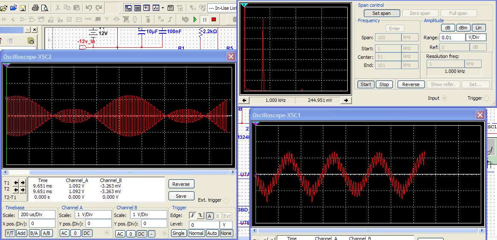497x240 pixels.
Task: Select falling edge trigger
Action: pyautogui.click(x=200, y=216)
